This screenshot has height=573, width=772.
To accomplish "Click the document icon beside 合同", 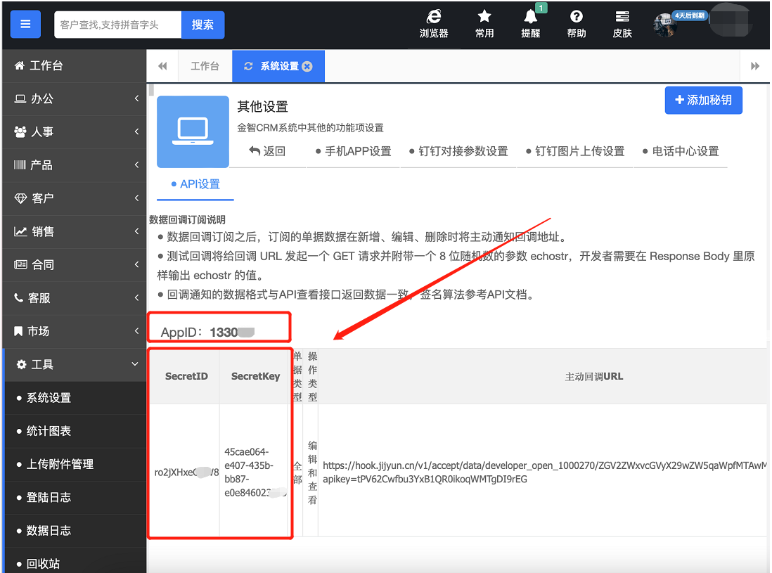I will pyautogui.click(x=20, y=264).
